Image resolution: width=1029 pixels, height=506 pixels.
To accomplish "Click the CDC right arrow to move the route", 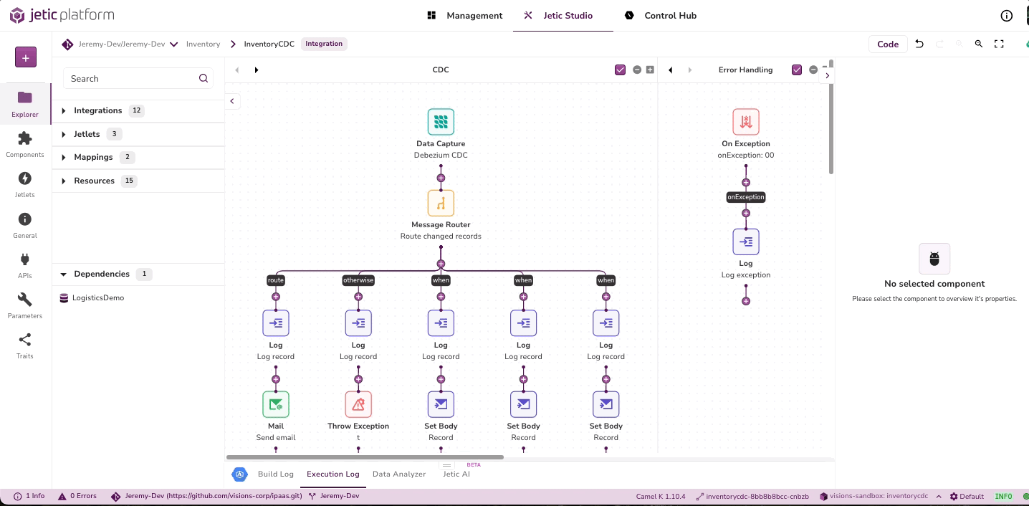I will coord(257,70).
